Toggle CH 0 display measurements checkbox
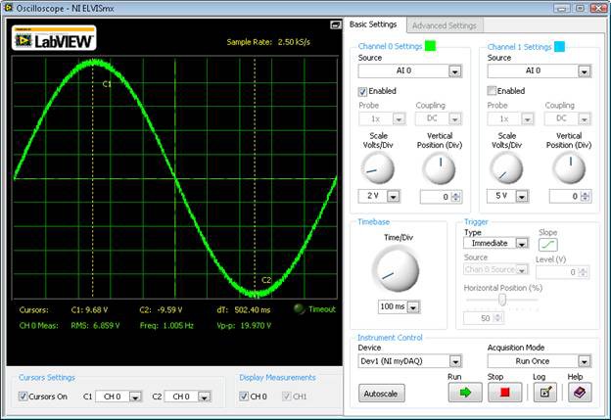The height and width of the screenshot is (420, 611). 244,397
